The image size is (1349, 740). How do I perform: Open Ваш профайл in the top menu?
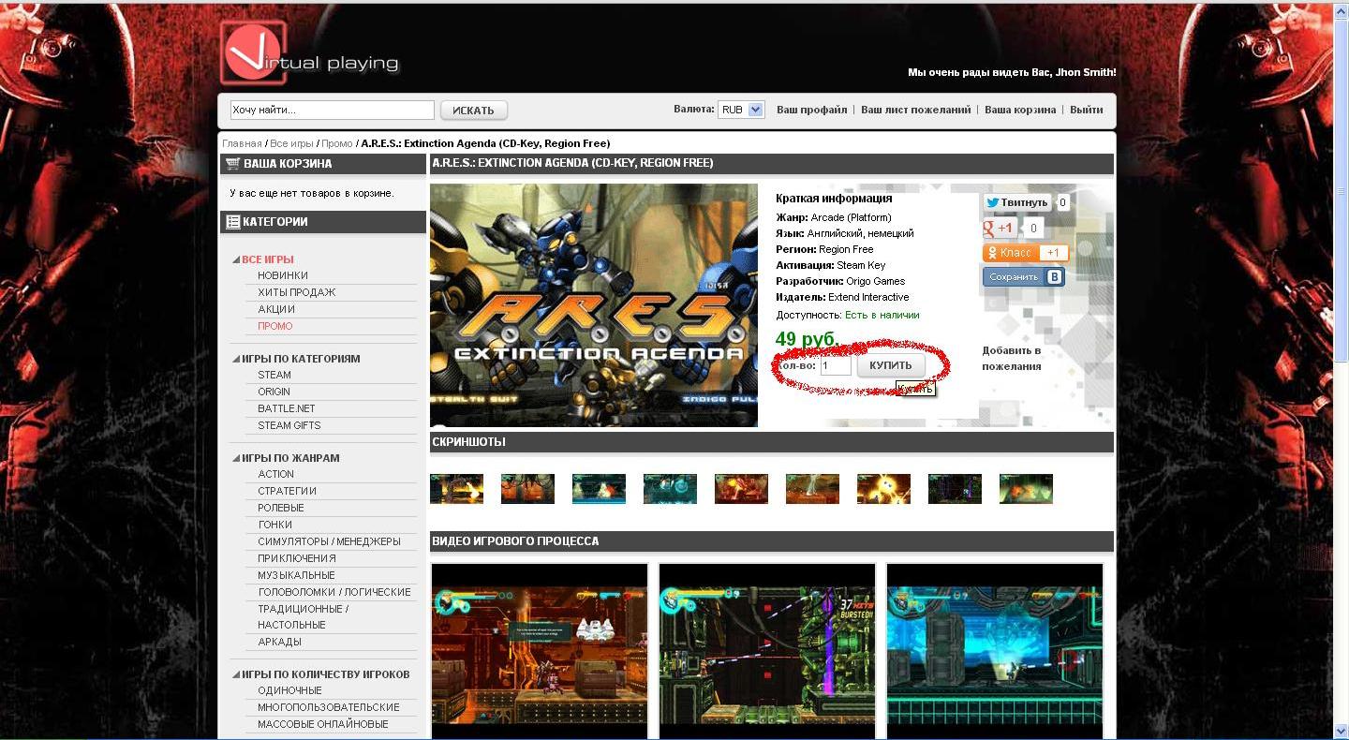[x=811, y=110]
